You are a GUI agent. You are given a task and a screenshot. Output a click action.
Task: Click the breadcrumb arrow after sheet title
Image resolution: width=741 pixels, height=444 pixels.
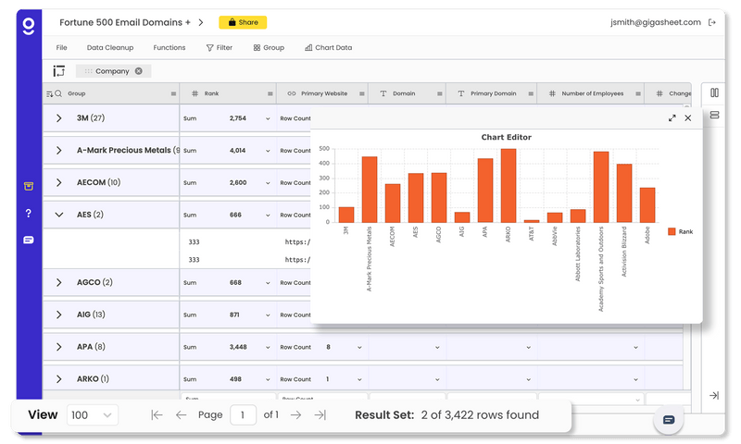click(x=201, y=22)
